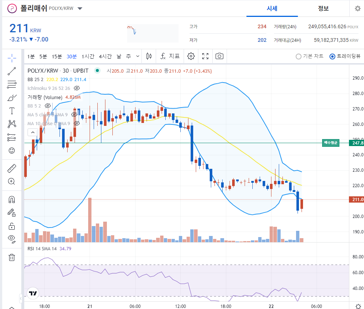This screenshot has height=309, width=364.
Task: Select the ruler measure tool
Action: [12, 168]
